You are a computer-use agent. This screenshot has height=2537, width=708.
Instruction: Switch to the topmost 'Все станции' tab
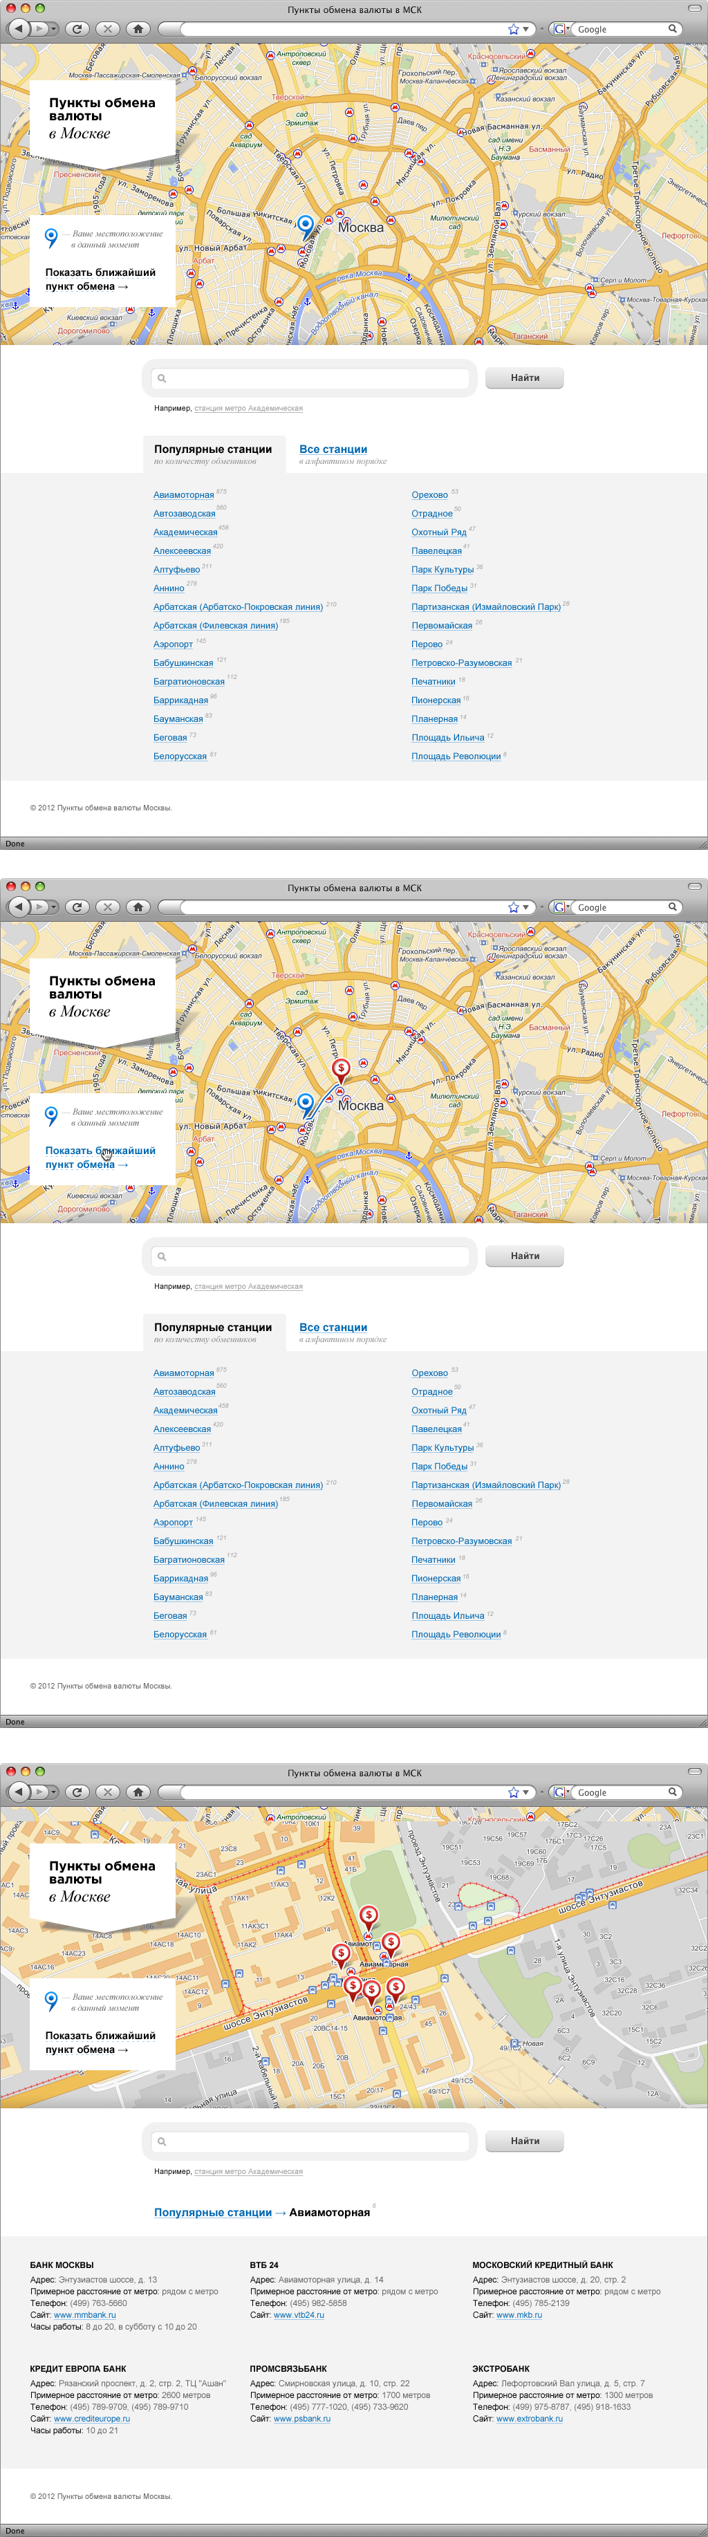click(x=333, y=449)
